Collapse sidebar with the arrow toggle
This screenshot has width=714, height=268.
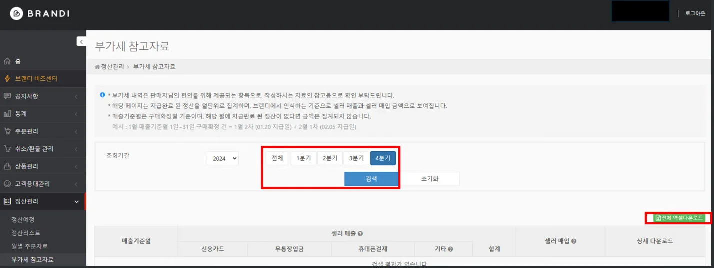tap(81, 42)
